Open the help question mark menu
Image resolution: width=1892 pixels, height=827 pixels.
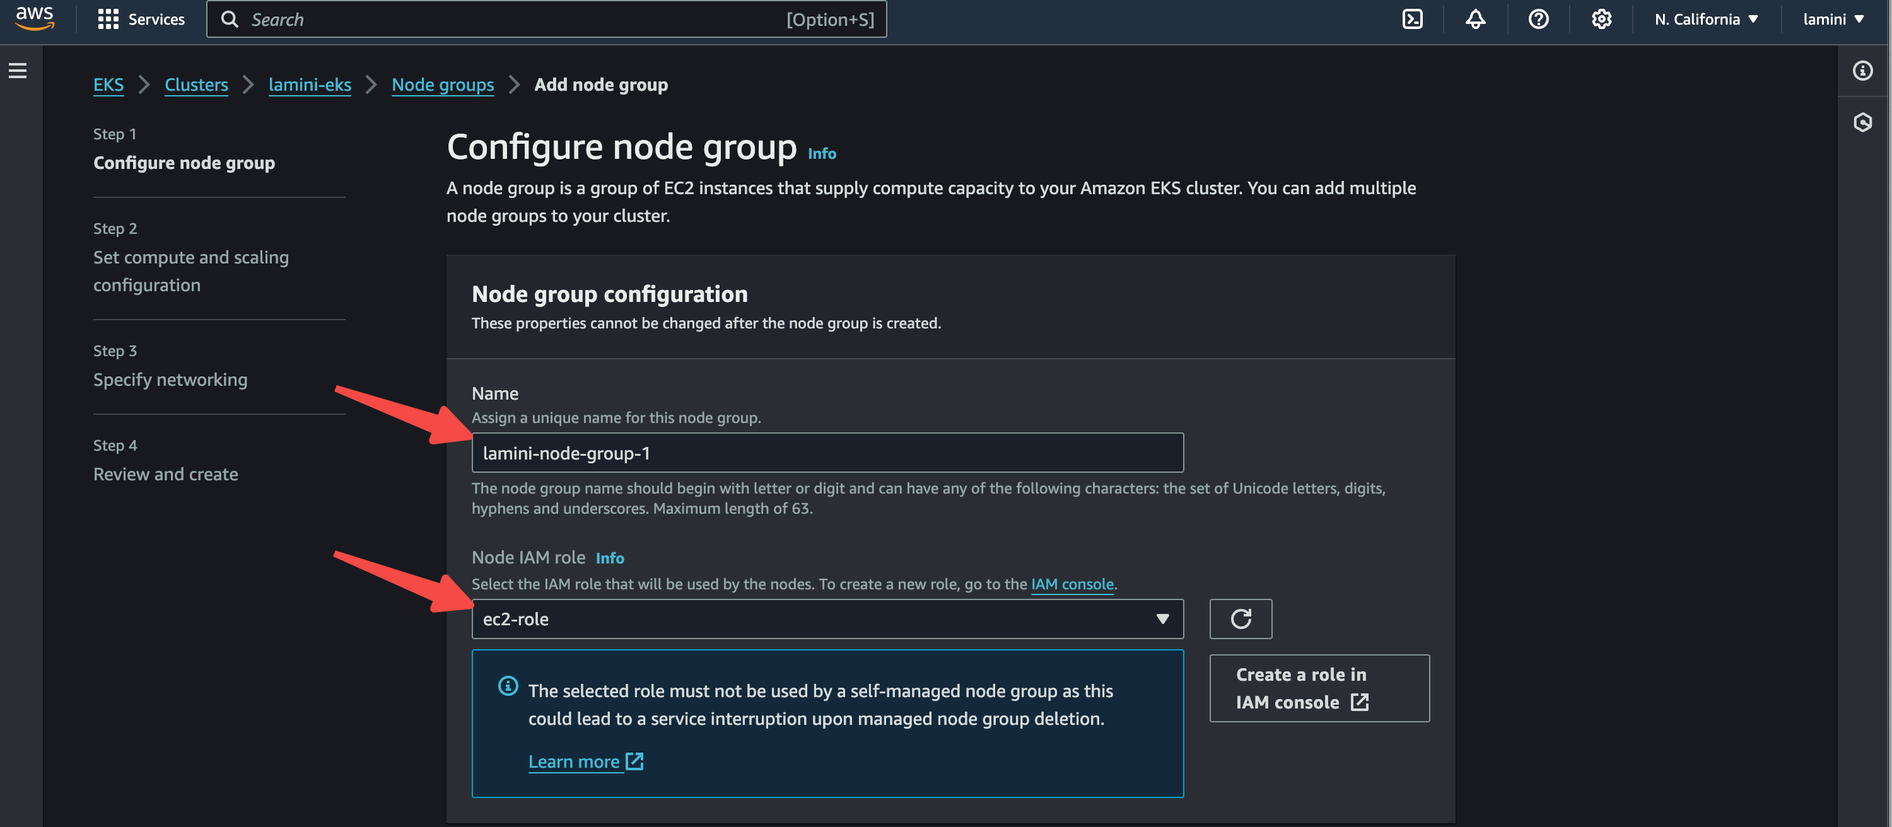click(x=1538, y=19)
